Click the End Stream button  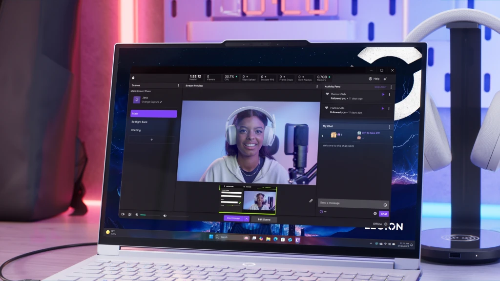(x=233, y=219)
